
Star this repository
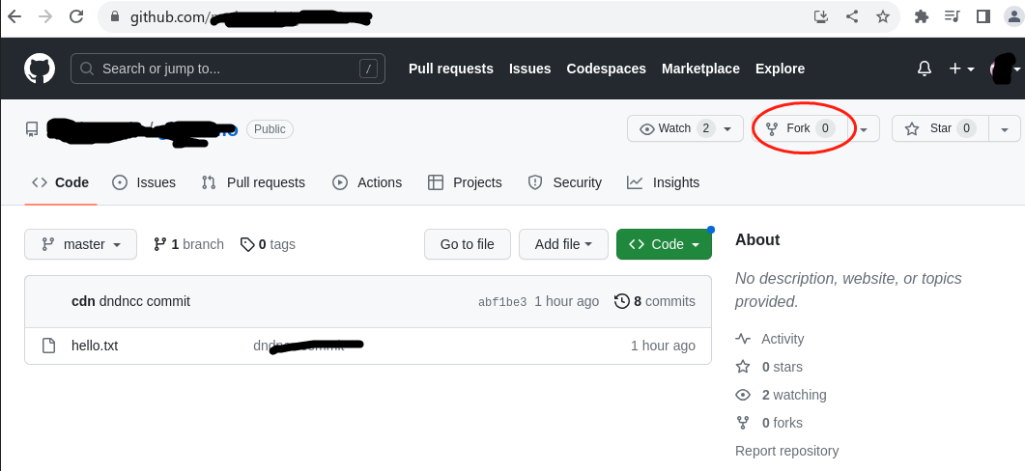pos(940,128)
